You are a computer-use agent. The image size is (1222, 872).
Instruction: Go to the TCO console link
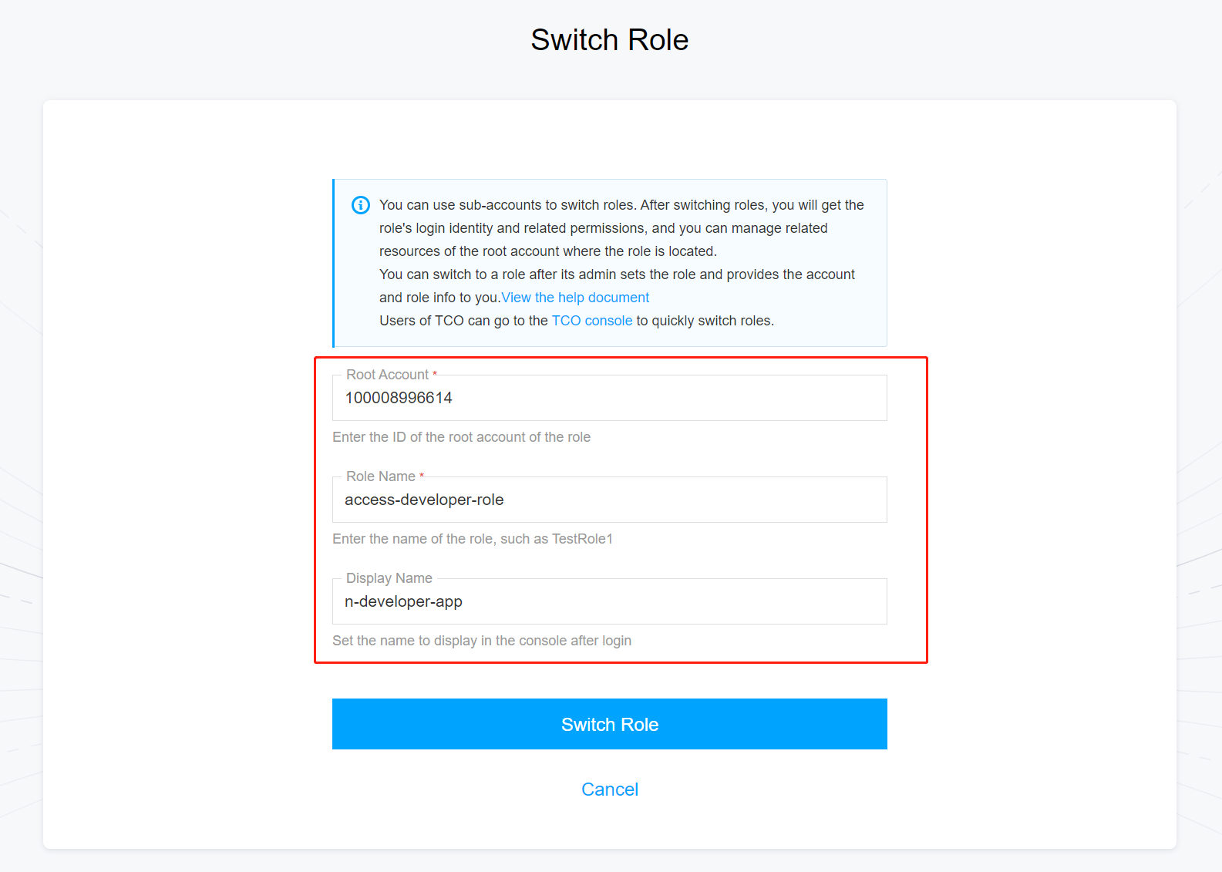(x=591, y=321)
